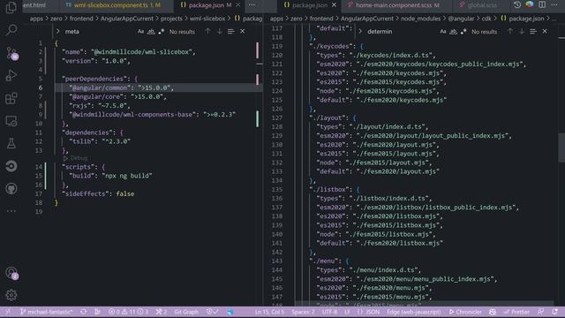The height and width of the screenshot is (318, 565).
Task: Open more actions ellipsis of left editor group
Action: tap(252, 5)
